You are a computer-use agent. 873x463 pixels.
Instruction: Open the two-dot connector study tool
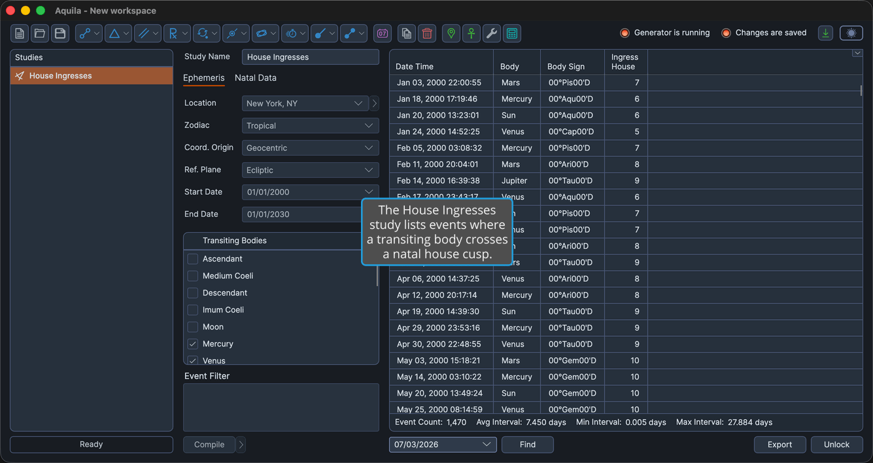(354, 33)
